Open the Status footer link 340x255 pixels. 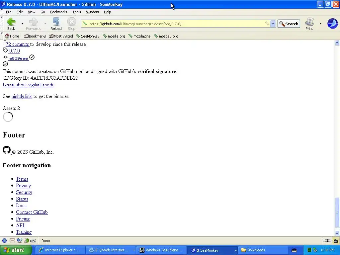22,199
